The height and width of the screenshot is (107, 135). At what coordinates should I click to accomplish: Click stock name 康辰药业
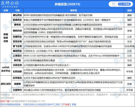[x=17, y=51]
